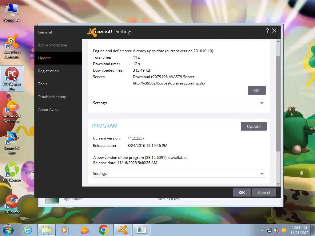Expand Settings under the PROGRAM section

(179, 174)
